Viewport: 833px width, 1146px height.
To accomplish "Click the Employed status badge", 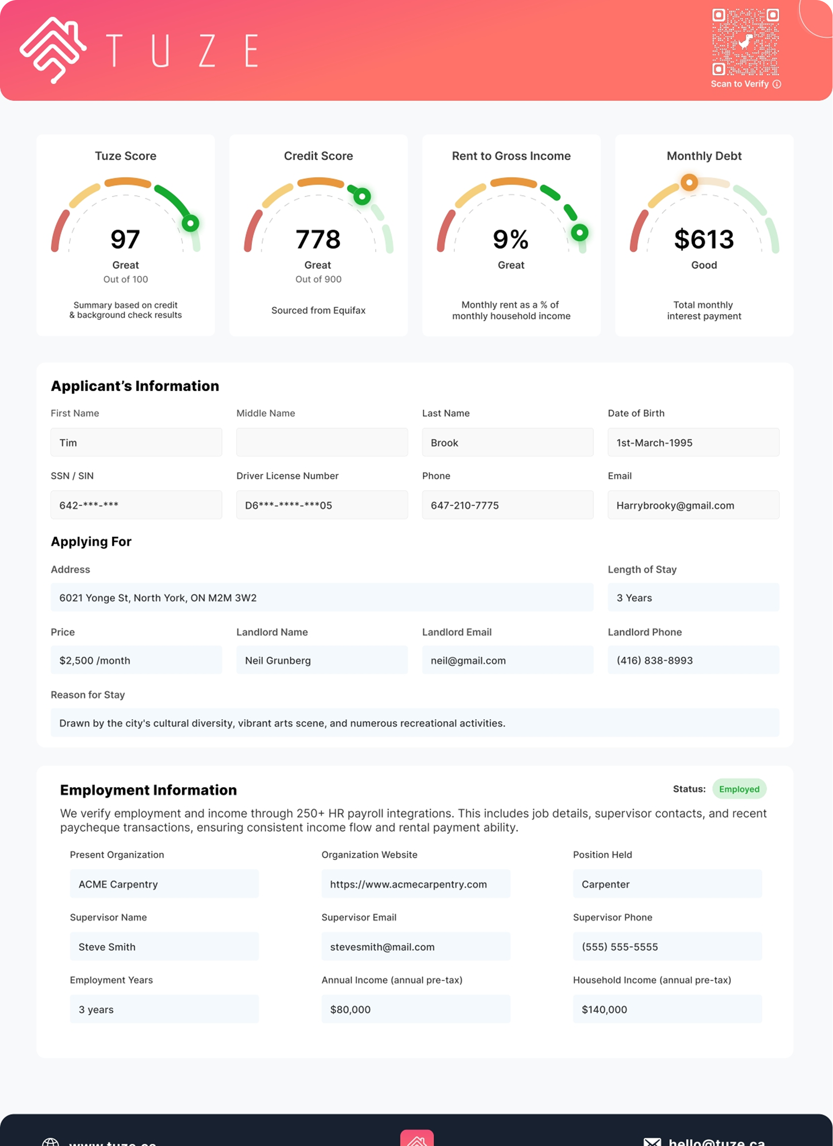I will pos(739,789).
